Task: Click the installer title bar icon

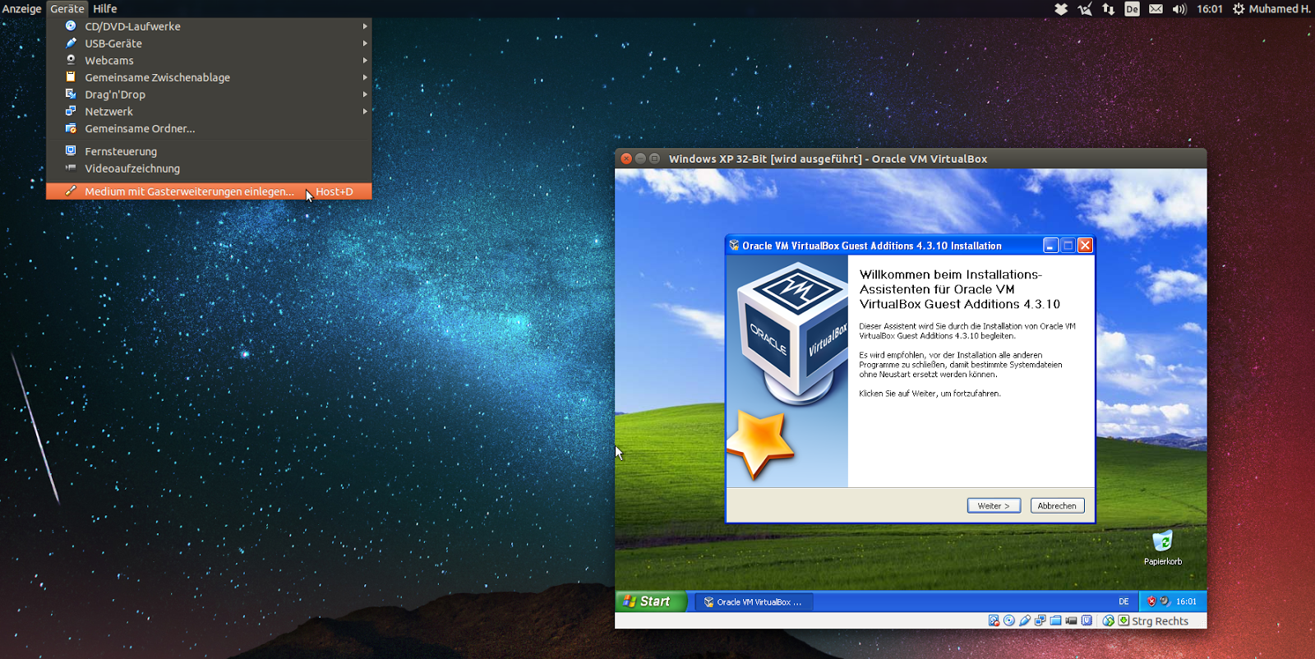Action: [x=734, y=245]
